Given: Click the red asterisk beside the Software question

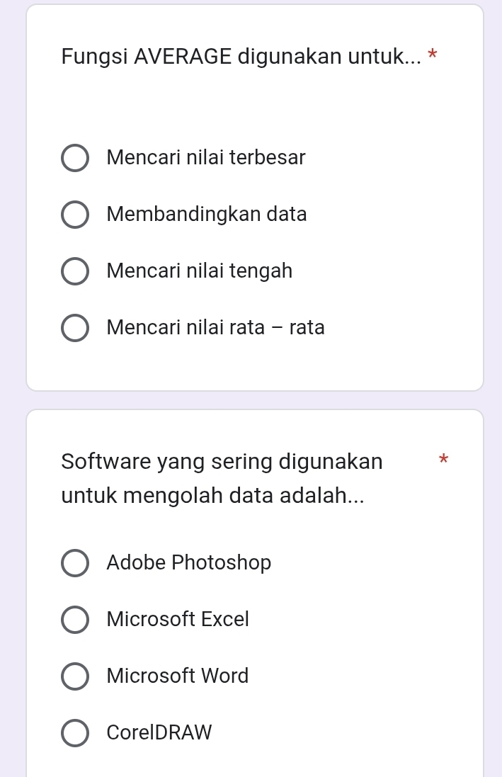Looking at the screenshot, I should [x=443, y=460].
